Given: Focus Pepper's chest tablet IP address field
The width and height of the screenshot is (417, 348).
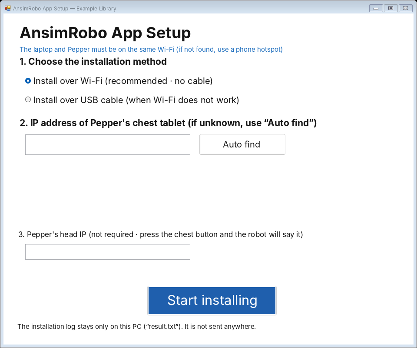Looking at the screenshot, I should [x=108, y=144].
